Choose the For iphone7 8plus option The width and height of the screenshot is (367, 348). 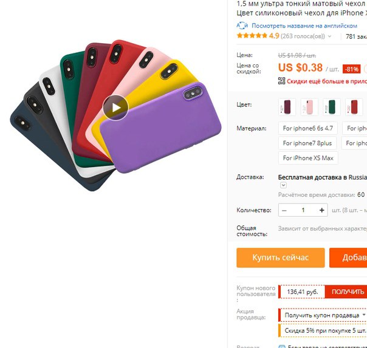click(307, 143)
